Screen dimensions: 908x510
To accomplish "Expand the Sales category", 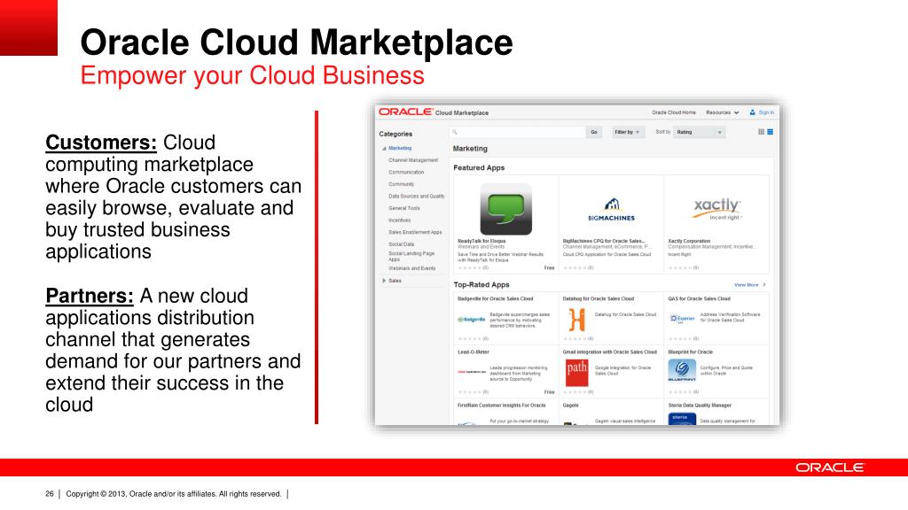I will [x=384, y=281].
